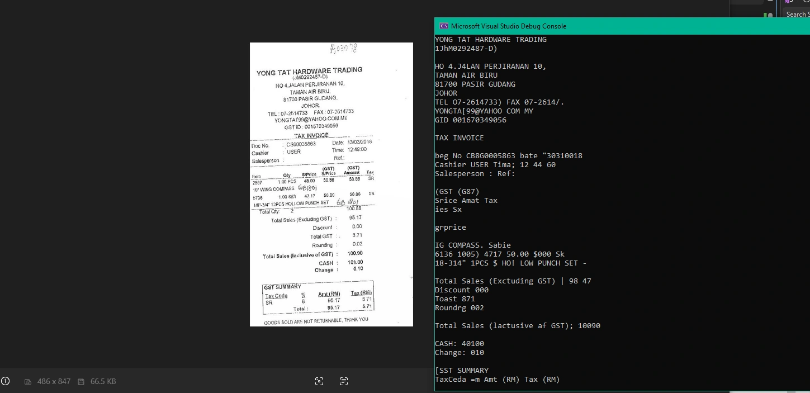This screenshot has width=810, height=393.
Task: Click console line 'Discount 000'
Action: click(x=462, y=290)
